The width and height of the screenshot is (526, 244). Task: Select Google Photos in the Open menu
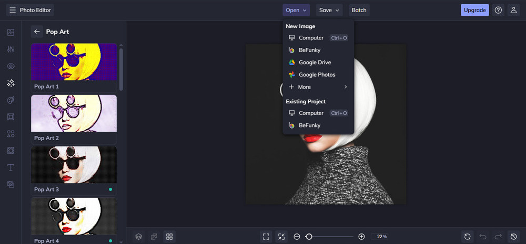pyautogui.click(x=317, y=75)
